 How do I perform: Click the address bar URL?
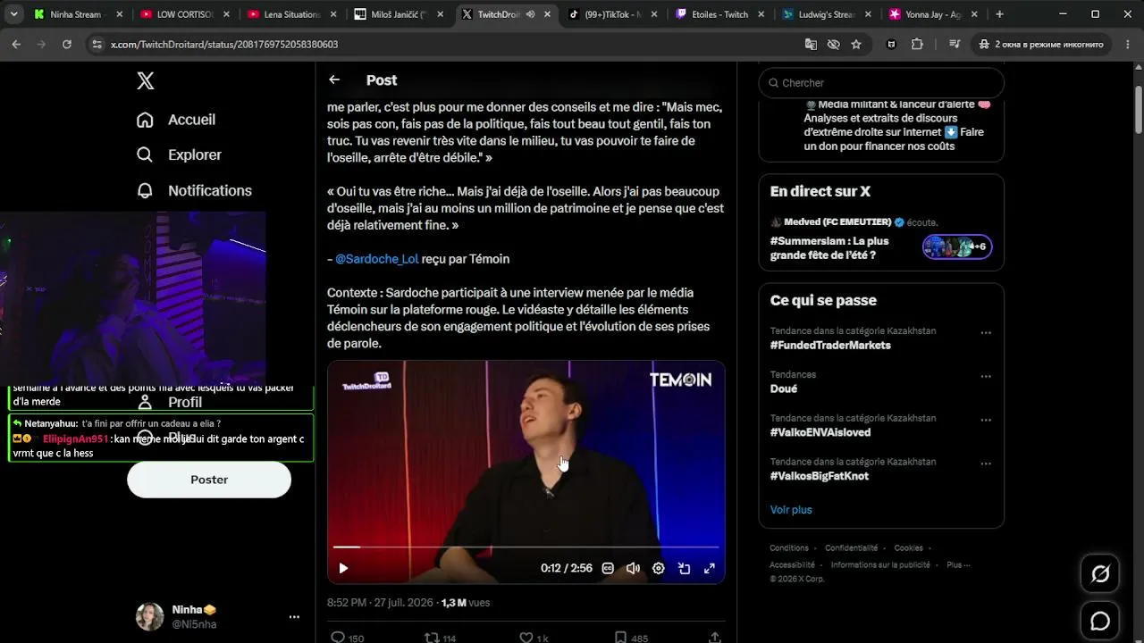coord(224,45)
